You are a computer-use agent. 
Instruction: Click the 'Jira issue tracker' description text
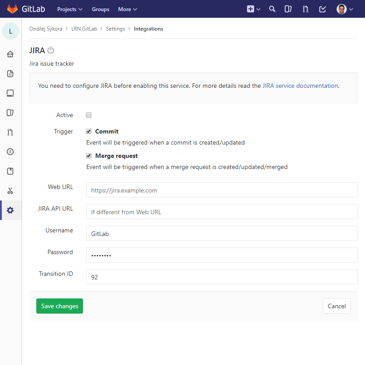51,63
